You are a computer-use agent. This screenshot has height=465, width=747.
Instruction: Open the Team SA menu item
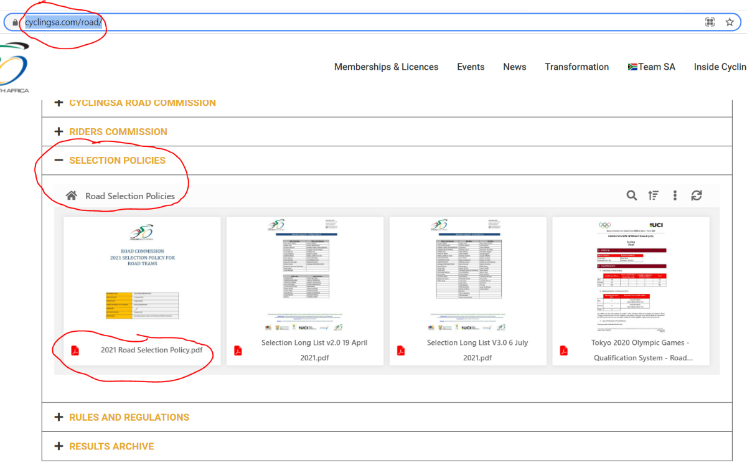pyautogui.click(x=651, y=67)
